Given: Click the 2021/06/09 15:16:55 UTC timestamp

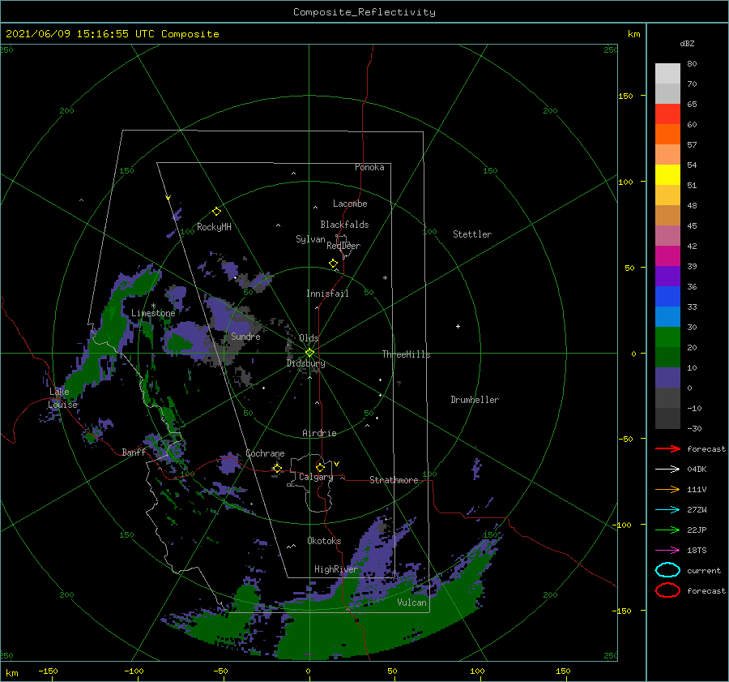Looking at the screenshot, I should (112, 34).
